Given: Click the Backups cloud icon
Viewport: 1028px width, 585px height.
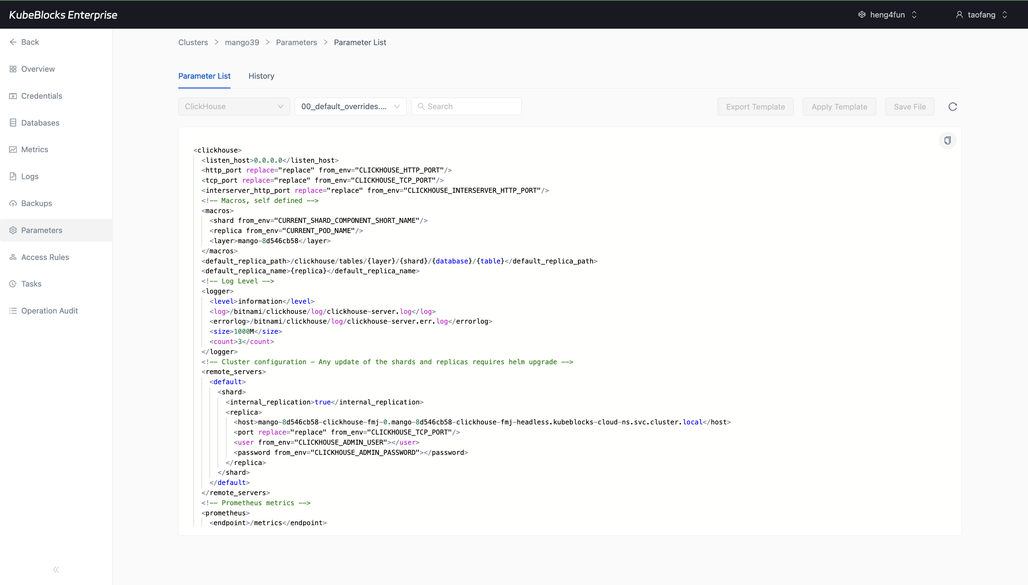Looking at the screenshot, I should coord(13,203).
